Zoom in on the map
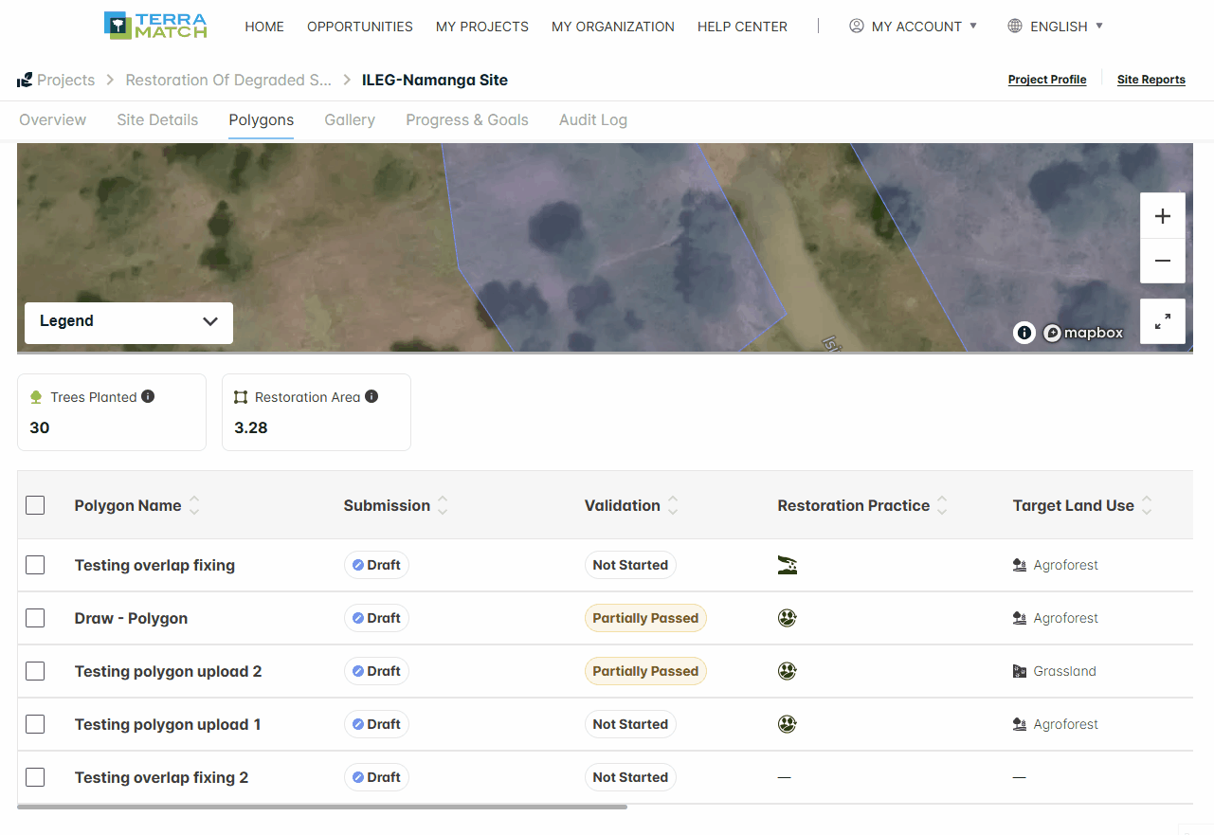The width and height of the screenshot is (1214, 835). 1163,216
